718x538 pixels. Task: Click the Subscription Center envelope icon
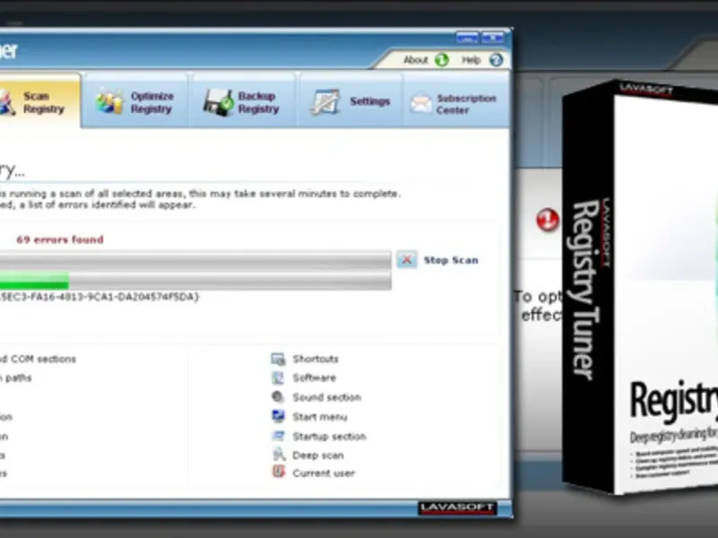coord(421,103)
